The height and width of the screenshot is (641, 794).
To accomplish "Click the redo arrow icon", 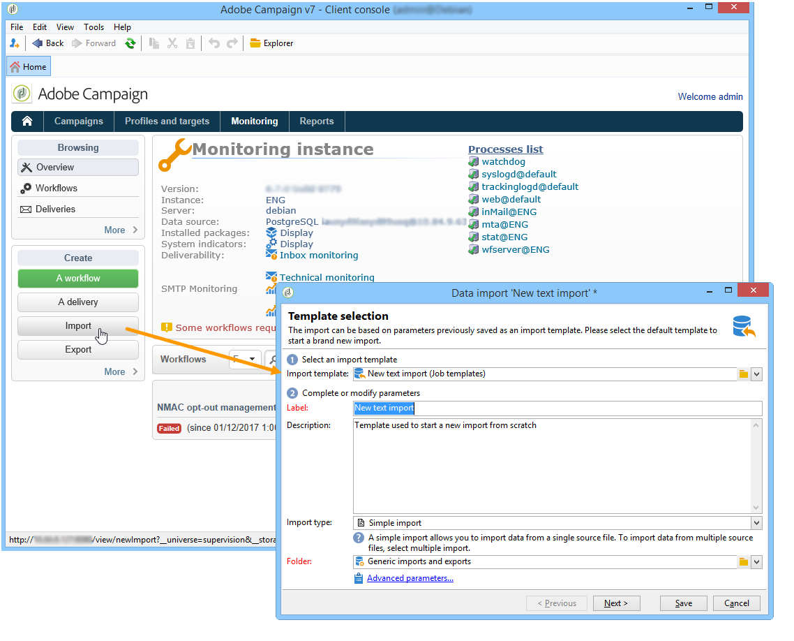I will click(x=232, y=43).
